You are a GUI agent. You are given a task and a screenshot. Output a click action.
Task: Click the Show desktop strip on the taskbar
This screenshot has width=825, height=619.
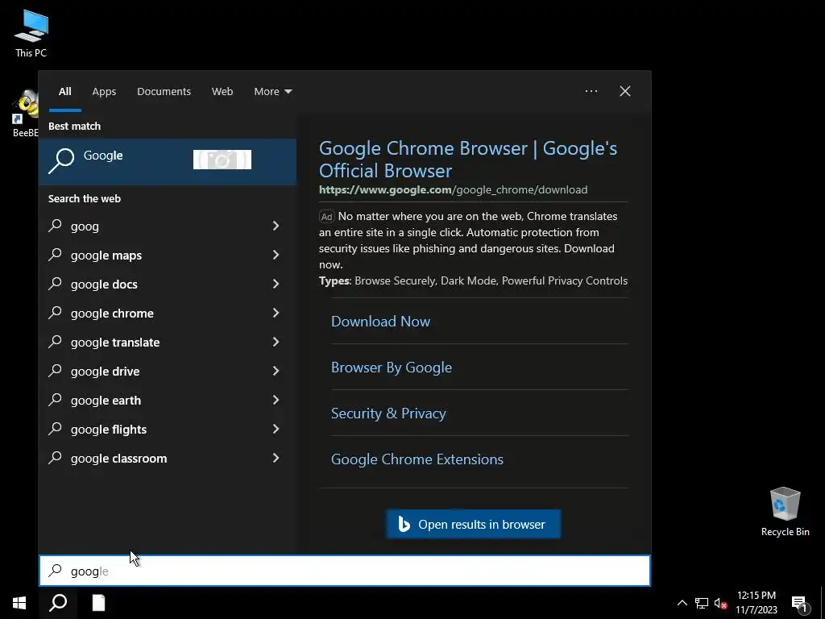pos(823,603)
